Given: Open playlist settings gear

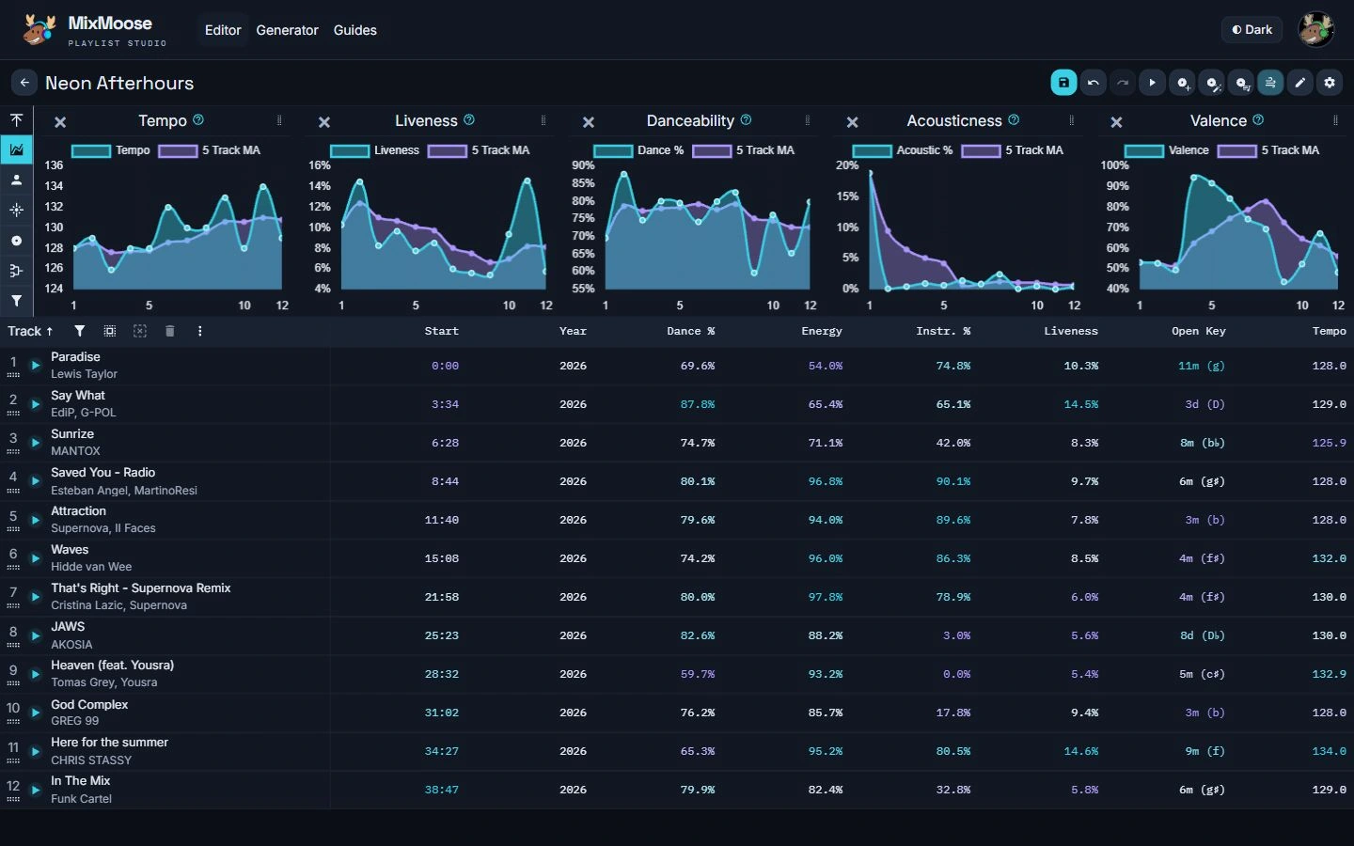Looking at the screenshot, I should point(1330,83).
